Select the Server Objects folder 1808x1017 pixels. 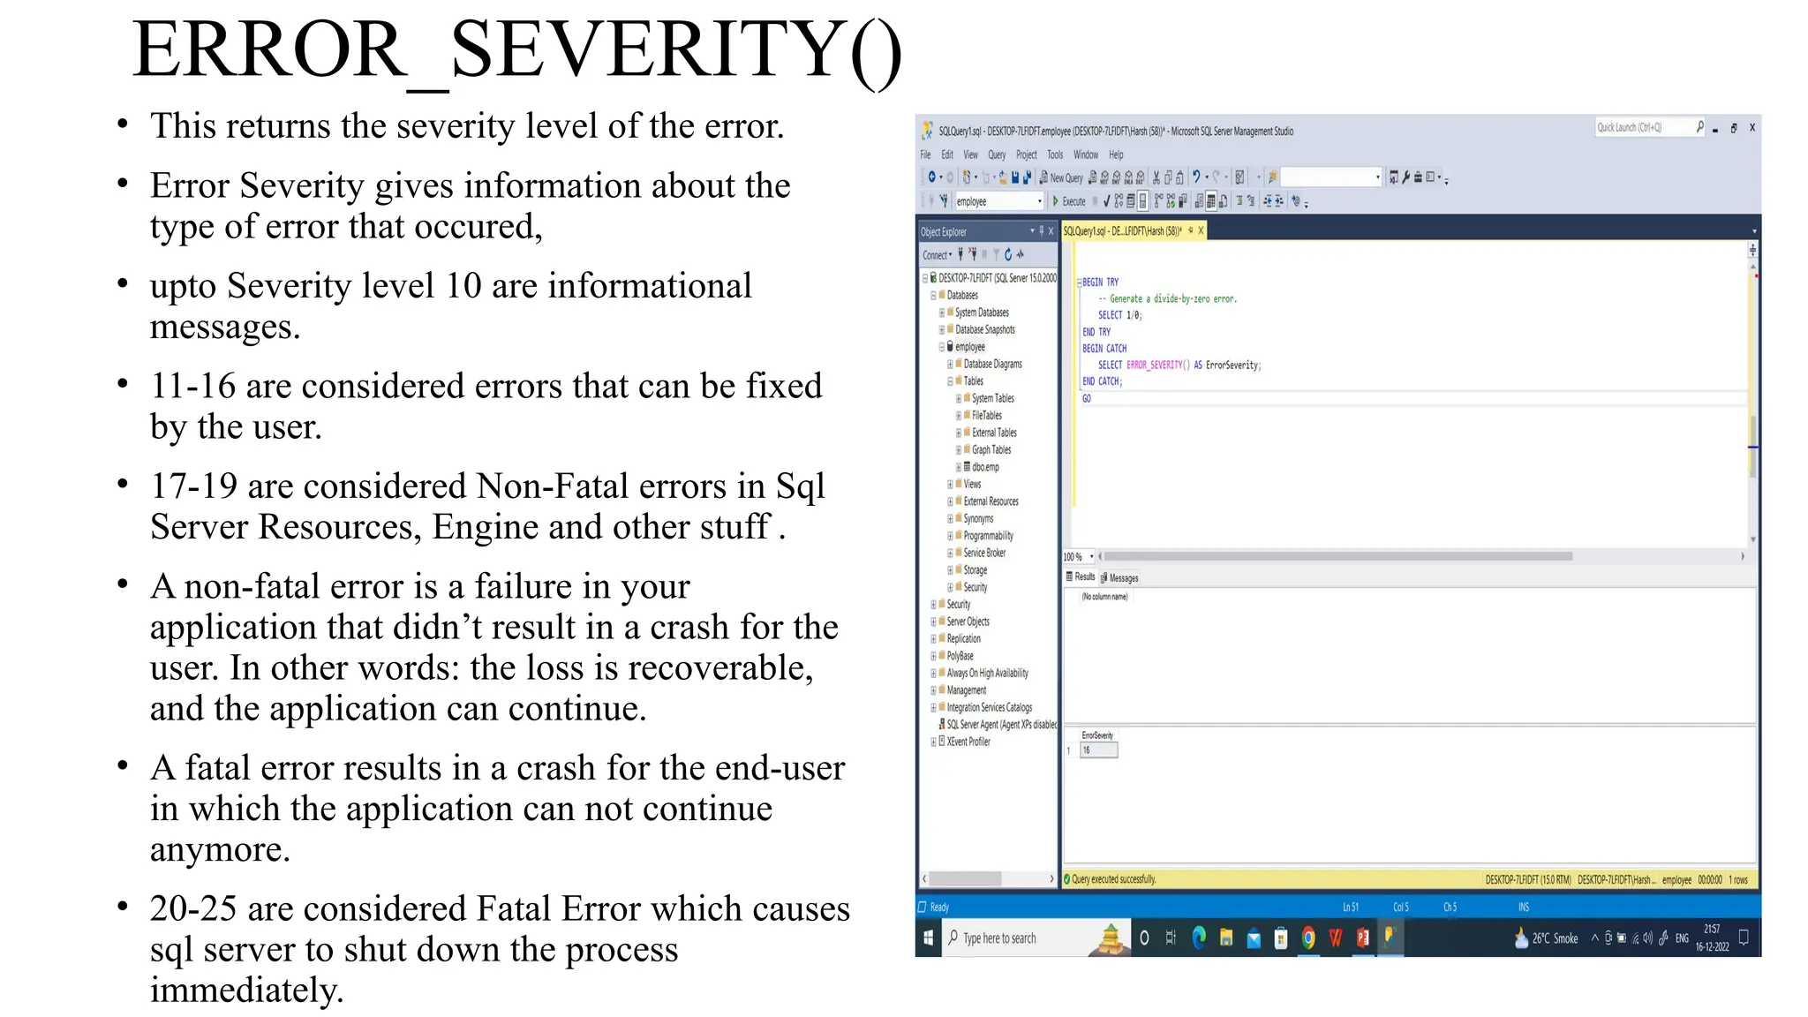(968, 621)
